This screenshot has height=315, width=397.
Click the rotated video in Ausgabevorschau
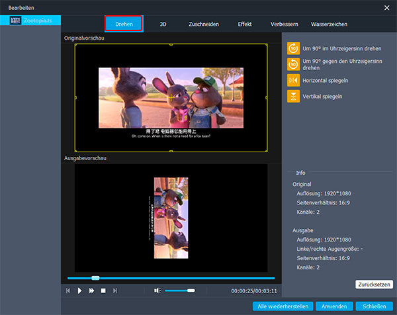tap(171, 218)
